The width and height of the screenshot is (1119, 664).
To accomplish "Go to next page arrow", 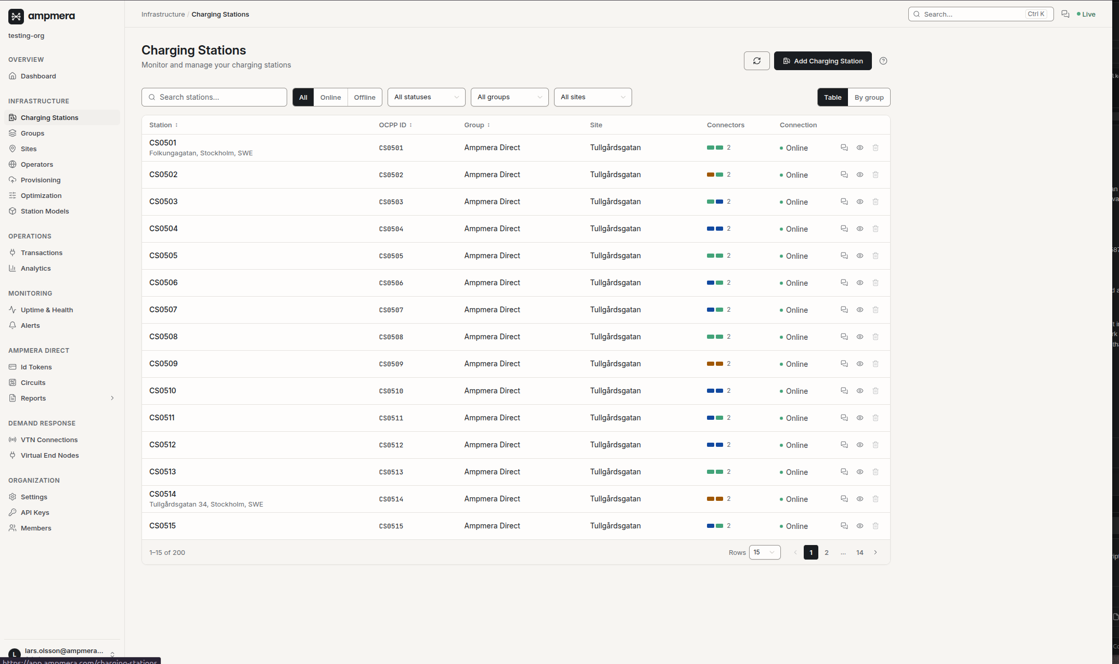I will 875,552.
